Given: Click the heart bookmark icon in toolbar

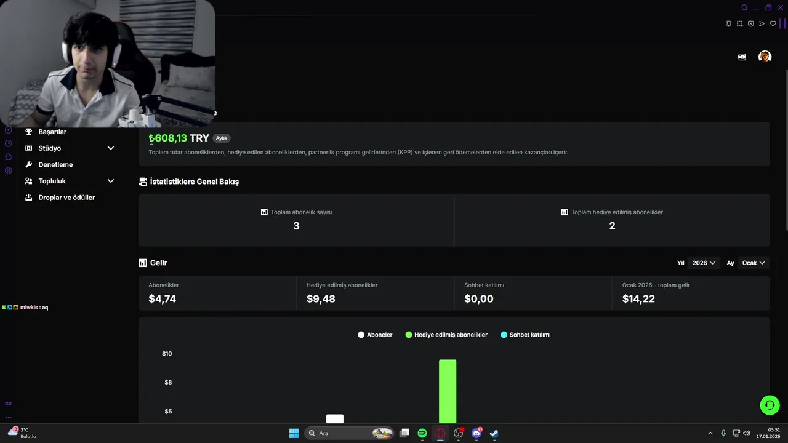Looking at the screenshot, I should click(x=773, y=24).
